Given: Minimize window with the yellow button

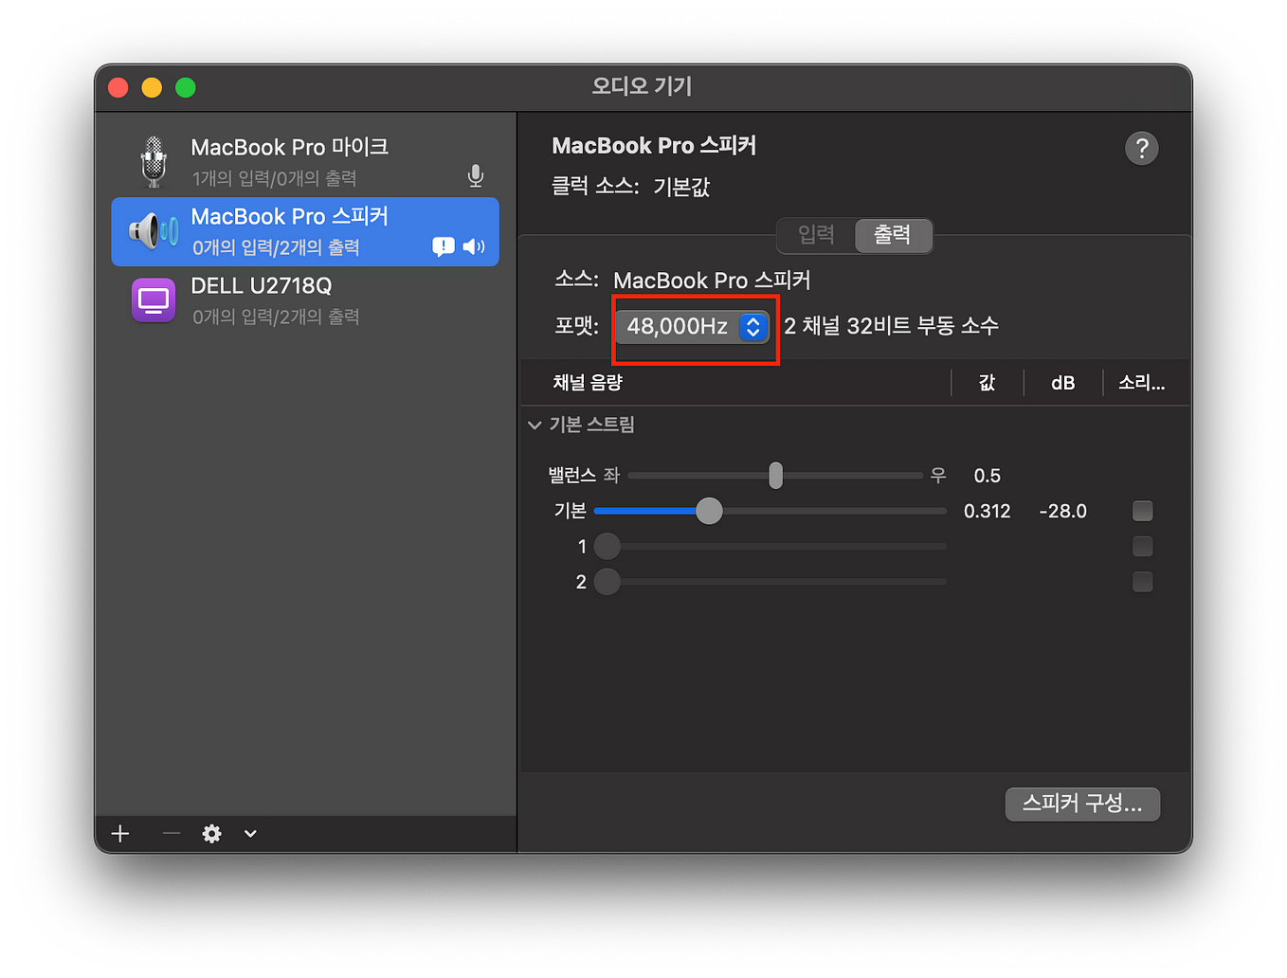Looking at the screenshot, I should [152, 88].
